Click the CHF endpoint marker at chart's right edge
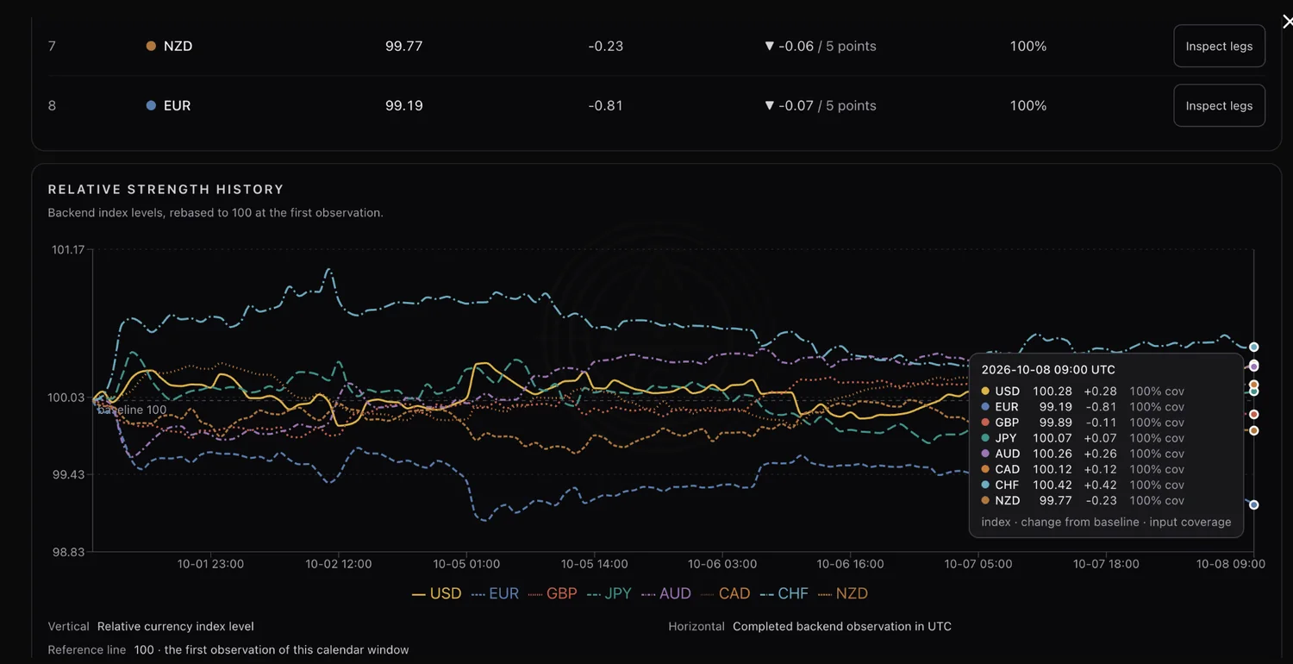1293x664 pixels. pyautogui.click(x=1254, y=348)
